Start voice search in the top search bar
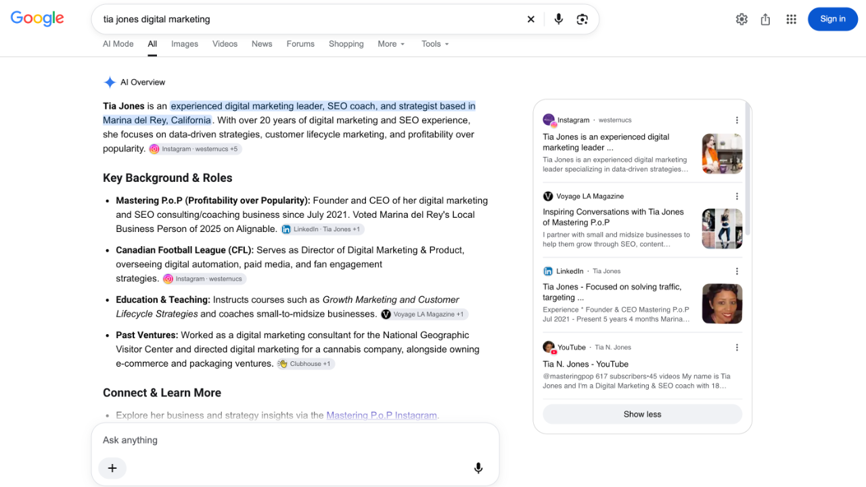Viewport: 866px width, 487px height. click(x=558, y=20)
